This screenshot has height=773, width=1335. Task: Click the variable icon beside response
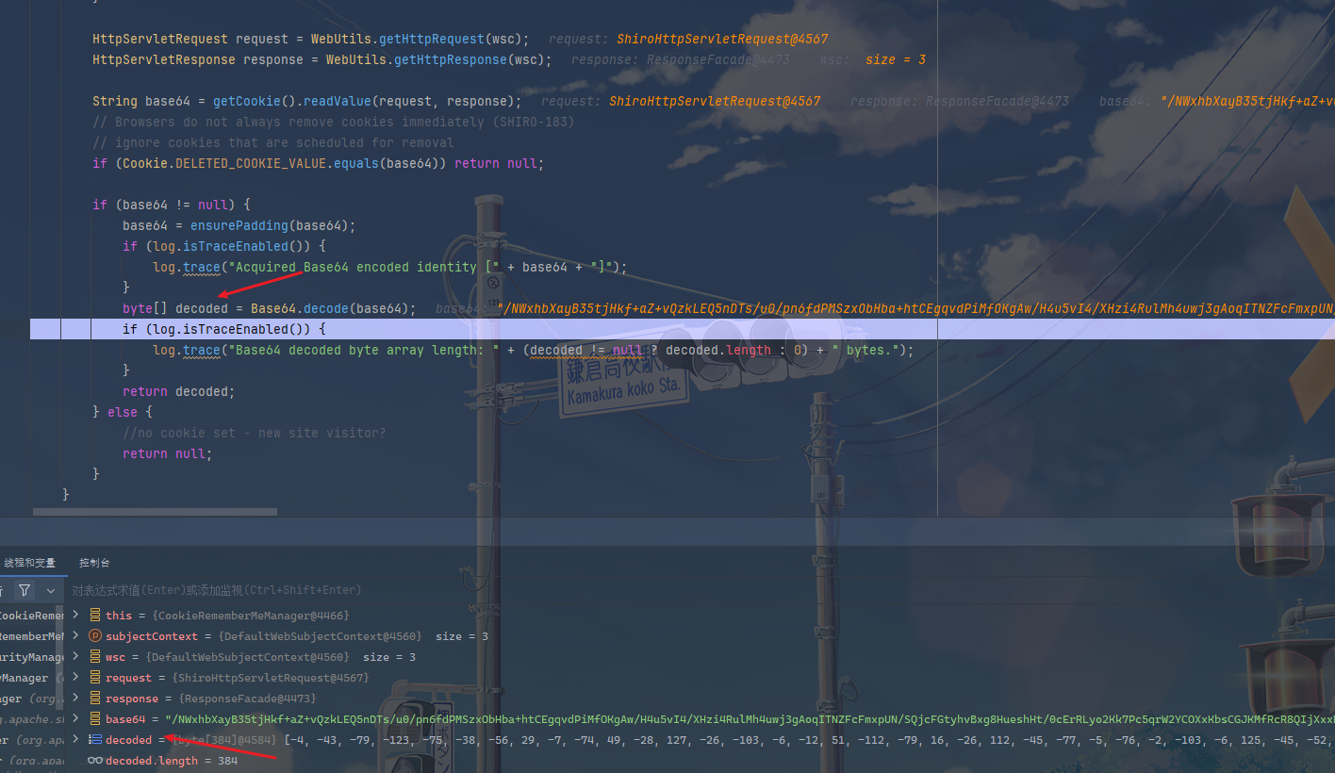point(95,699)
